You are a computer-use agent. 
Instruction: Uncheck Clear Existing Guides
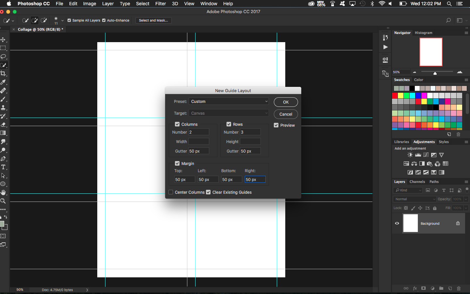click(x=208, y=192)
